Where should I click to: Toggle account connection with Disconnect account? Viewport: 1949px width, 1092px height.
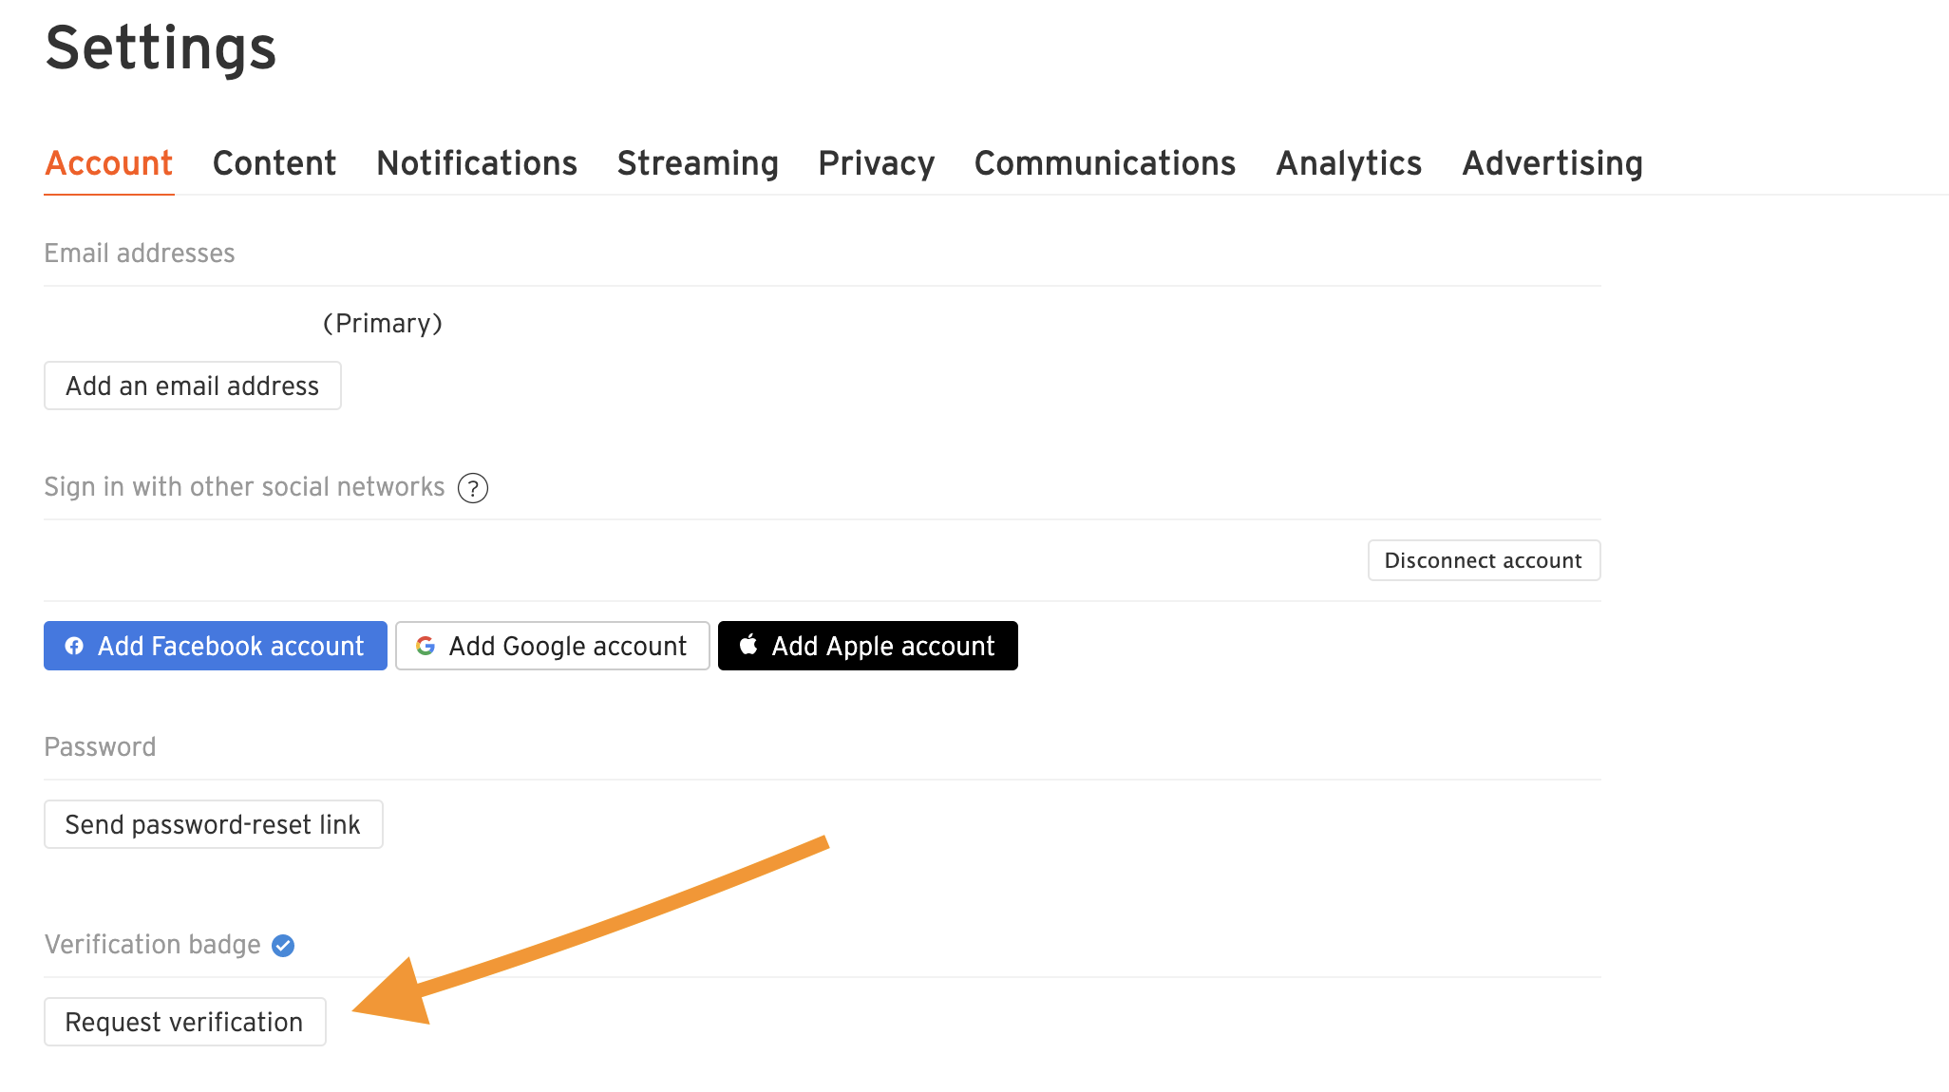click(1484, 561)
